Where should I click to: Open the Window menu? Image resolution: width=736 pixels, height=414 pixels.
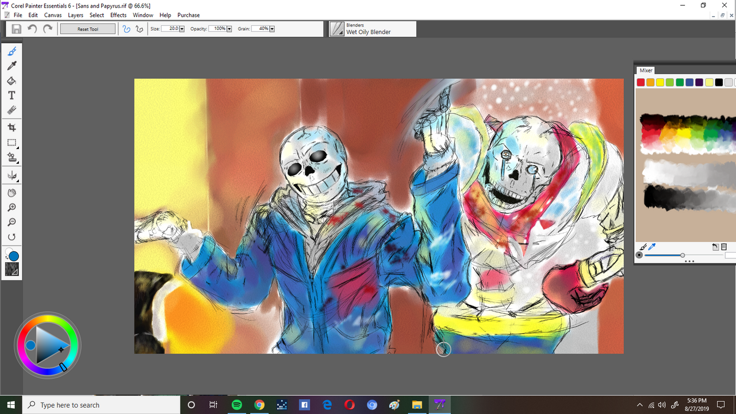(x=143, y=15)
